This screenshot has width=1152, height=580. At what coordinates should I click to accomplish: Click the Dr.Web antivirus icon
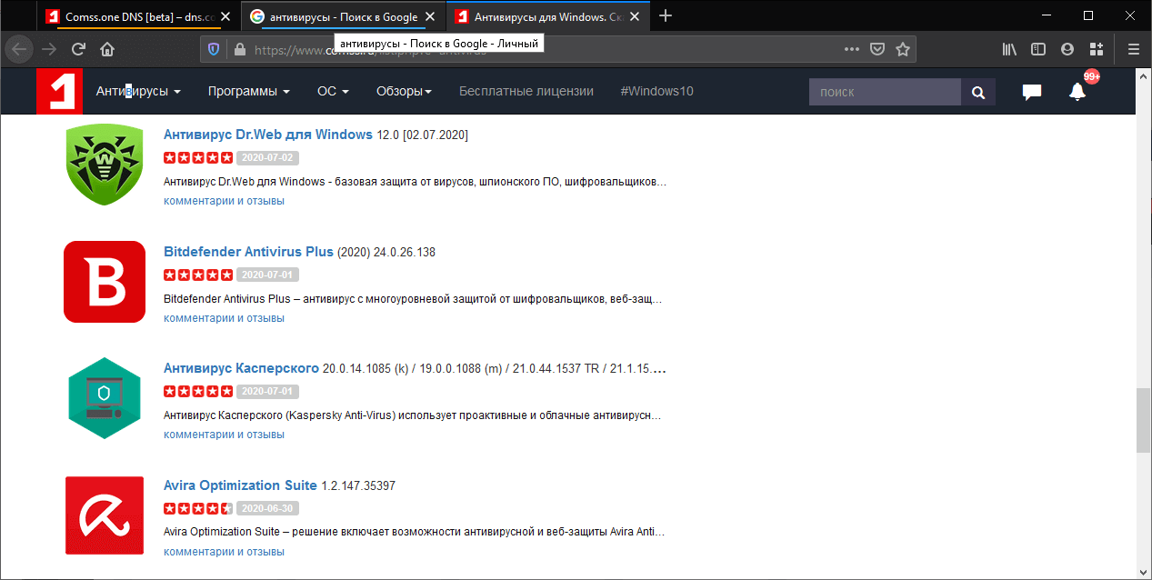coord(104,165)
